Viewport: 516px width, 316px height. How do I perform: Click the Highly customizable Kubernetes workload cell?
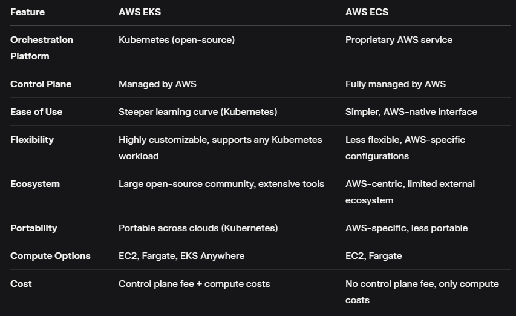click(x=220, y=148)
